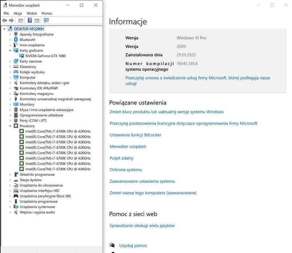Click the Aparaty fotograficzne camera icon
The image size is (292, 253).
[16, 34]
